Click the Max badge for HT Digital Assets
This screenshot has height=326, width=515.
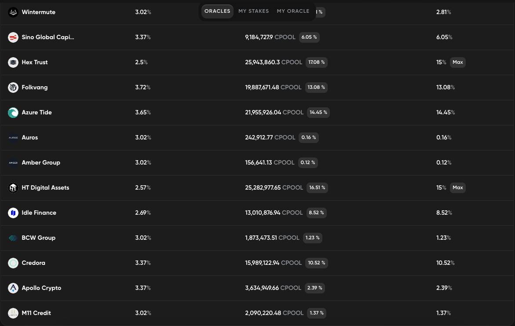[457, 187]
